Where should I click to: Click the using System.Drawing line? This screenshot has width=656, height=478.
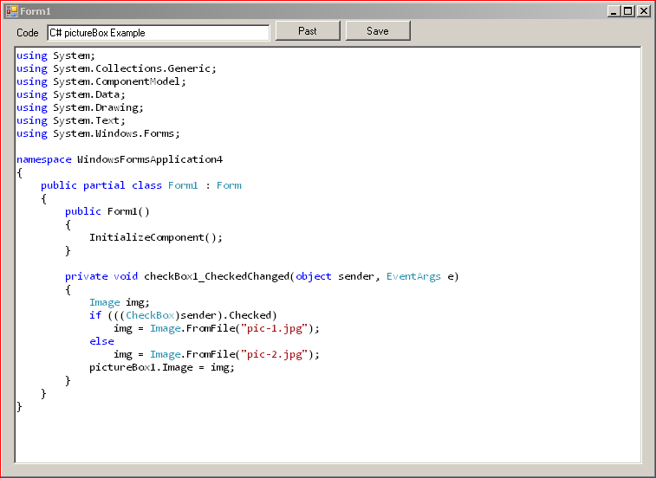coord(80,107)
